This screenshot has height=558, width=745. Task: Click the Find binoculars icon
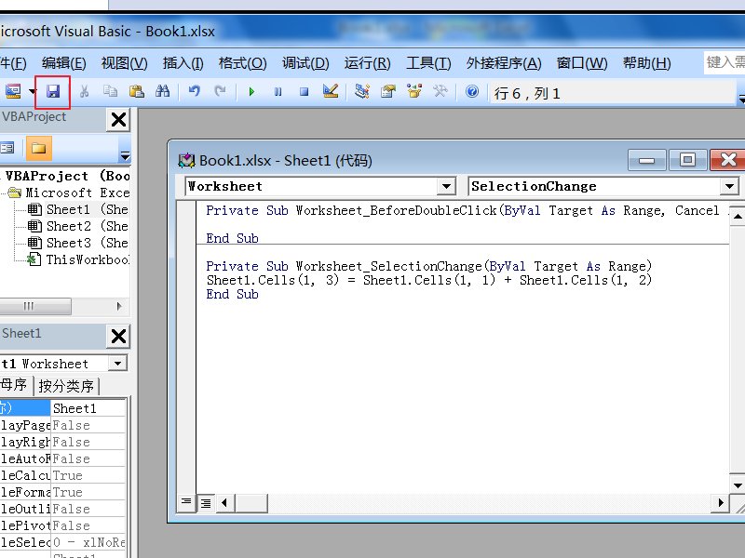coord(163,91)
